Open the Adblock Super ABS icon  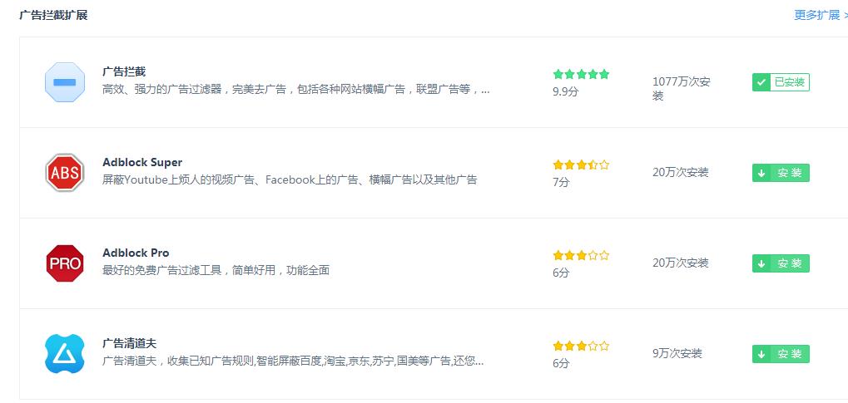pyautogui.click(x=65, y=173)
